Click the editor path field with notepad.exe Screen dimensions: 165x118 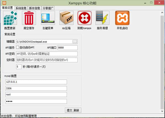(47, 42)
